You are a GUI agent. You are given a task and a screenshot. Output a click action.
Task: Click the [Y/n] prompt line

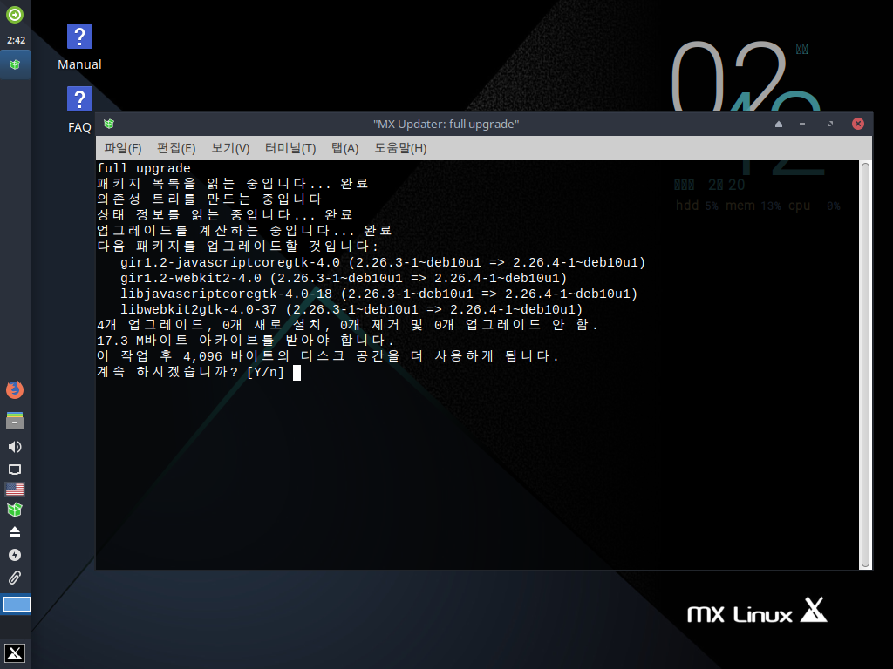click(x=199, y=372)
